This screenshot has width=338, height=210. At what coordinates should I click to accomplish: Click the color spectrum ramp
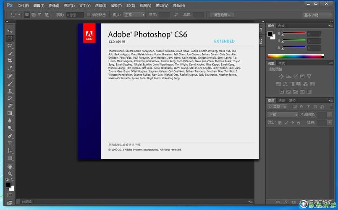coord(296,56)
